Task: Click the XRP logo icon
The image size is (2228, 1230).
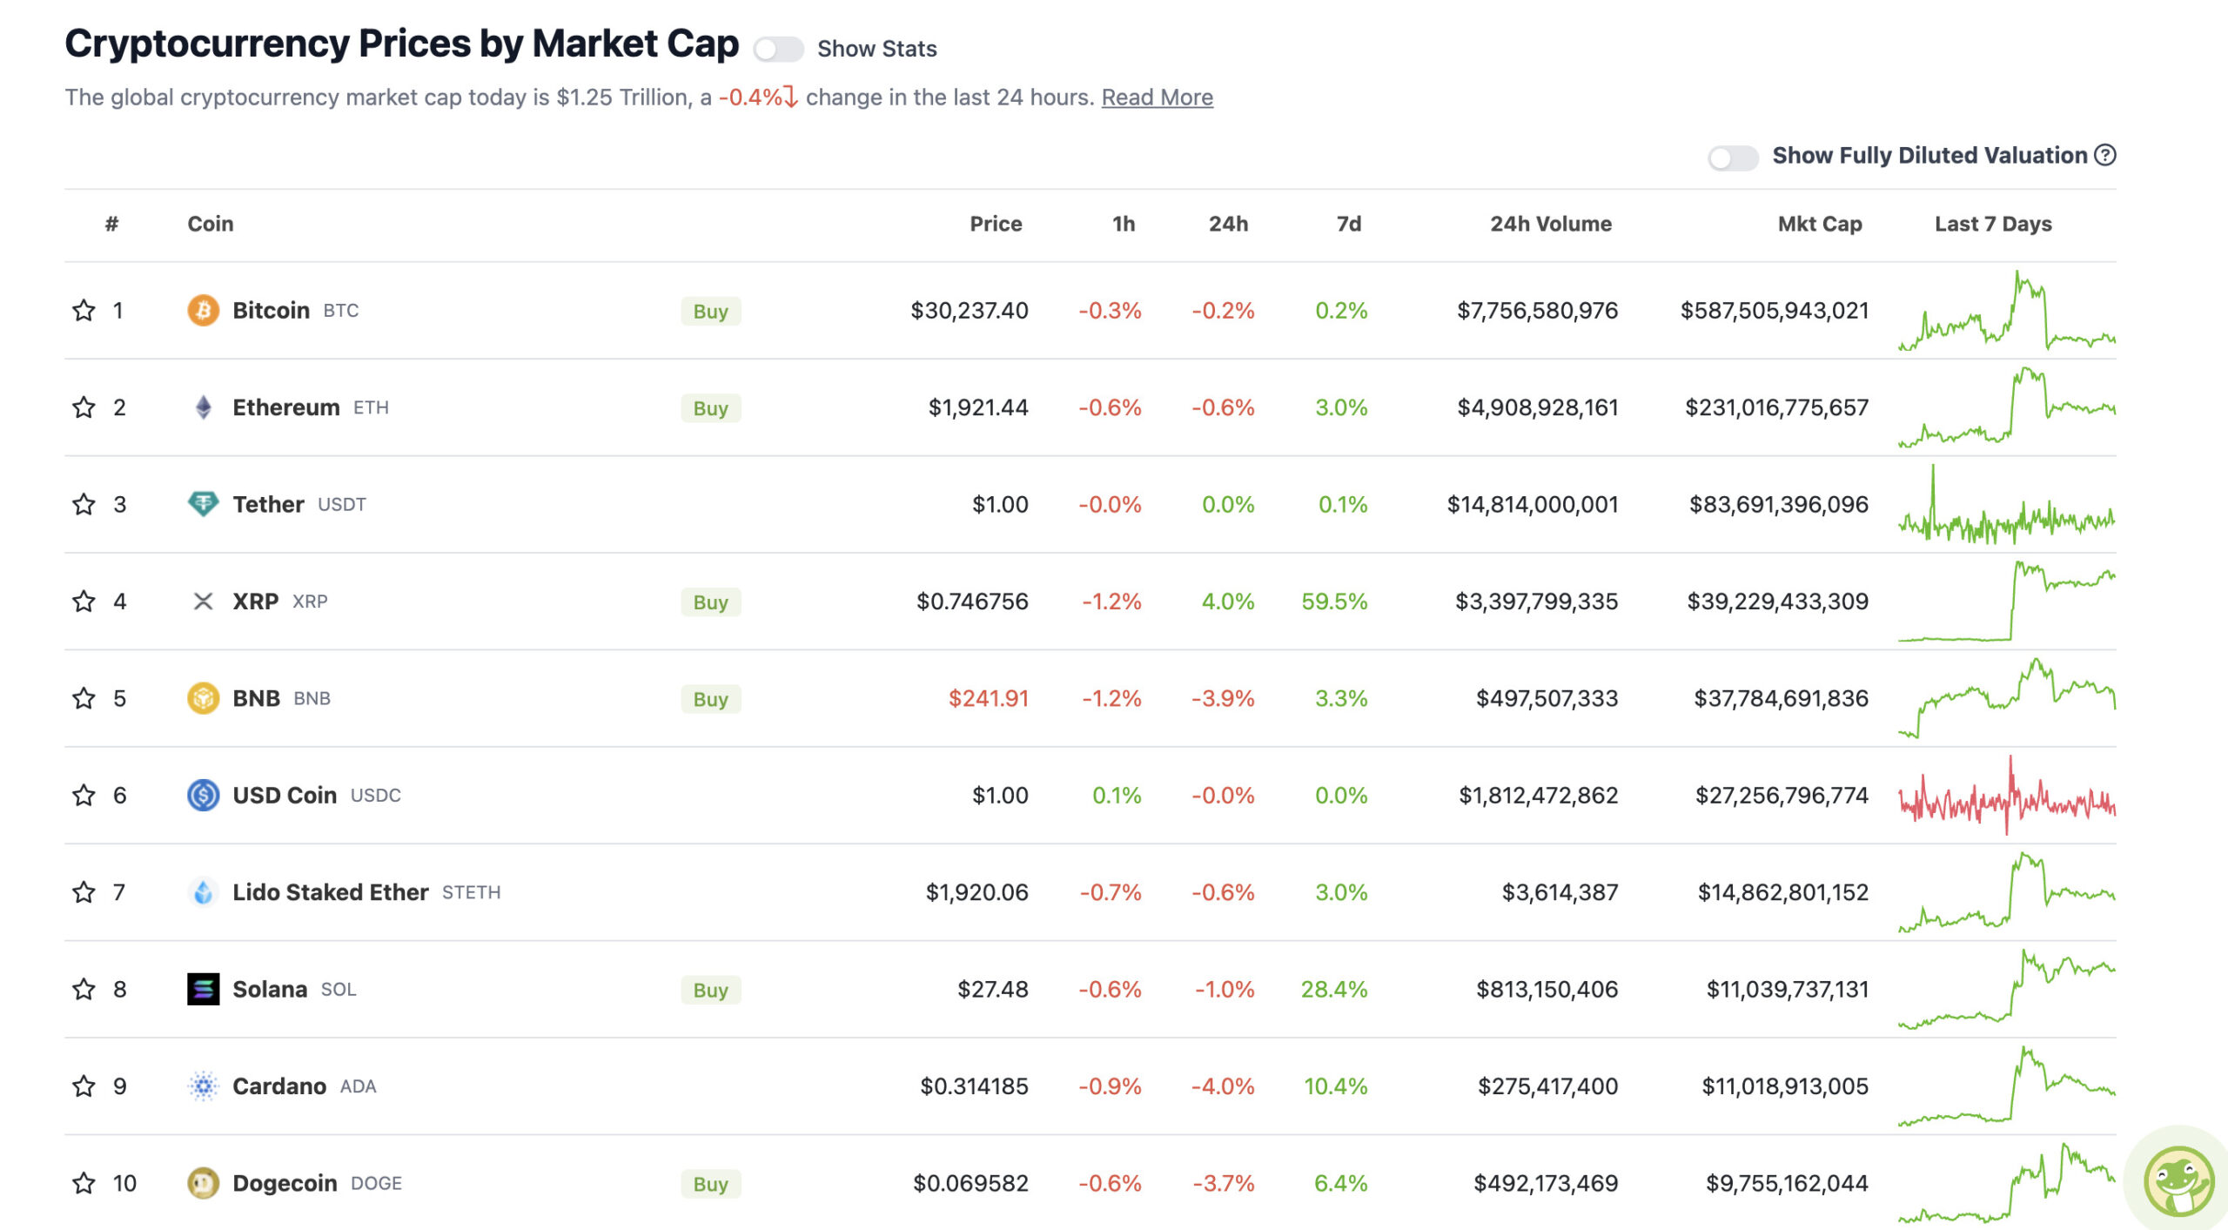Action: [x=203, y=602]
